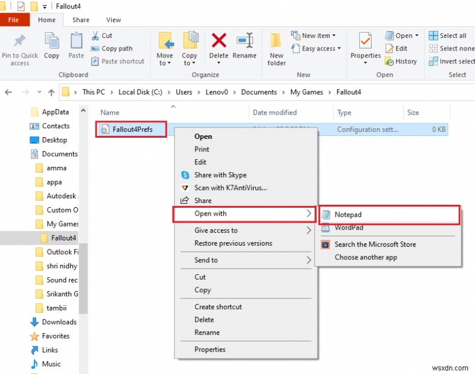Switch to the View ribbon tab
Screen dimensions: 475x374
click(x=113, y=20)
